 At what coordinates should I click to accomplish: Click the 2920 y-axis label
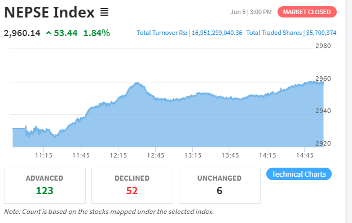point(323,143)
